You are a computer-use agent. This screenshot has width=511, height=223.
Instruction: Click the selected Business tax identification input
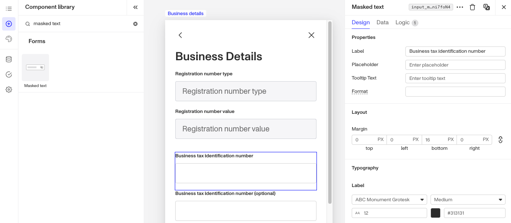coord(246,173)
